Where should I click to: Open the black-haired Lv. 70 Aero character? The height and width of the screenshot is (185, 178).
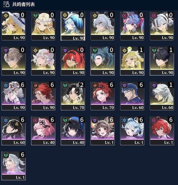click(x=73, y=96)
